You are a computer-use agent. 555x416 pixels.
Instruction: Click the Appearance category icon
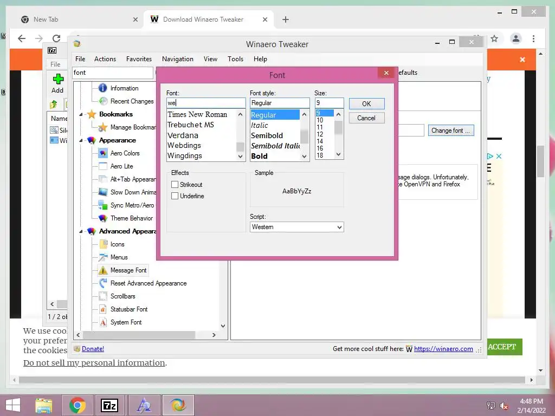pyautogui.click(x=92, y=140)
